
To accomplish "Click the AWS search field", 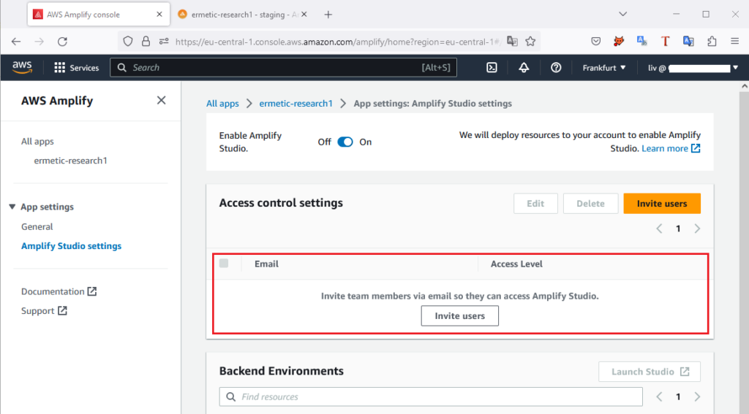I will [x=283, y=68].
